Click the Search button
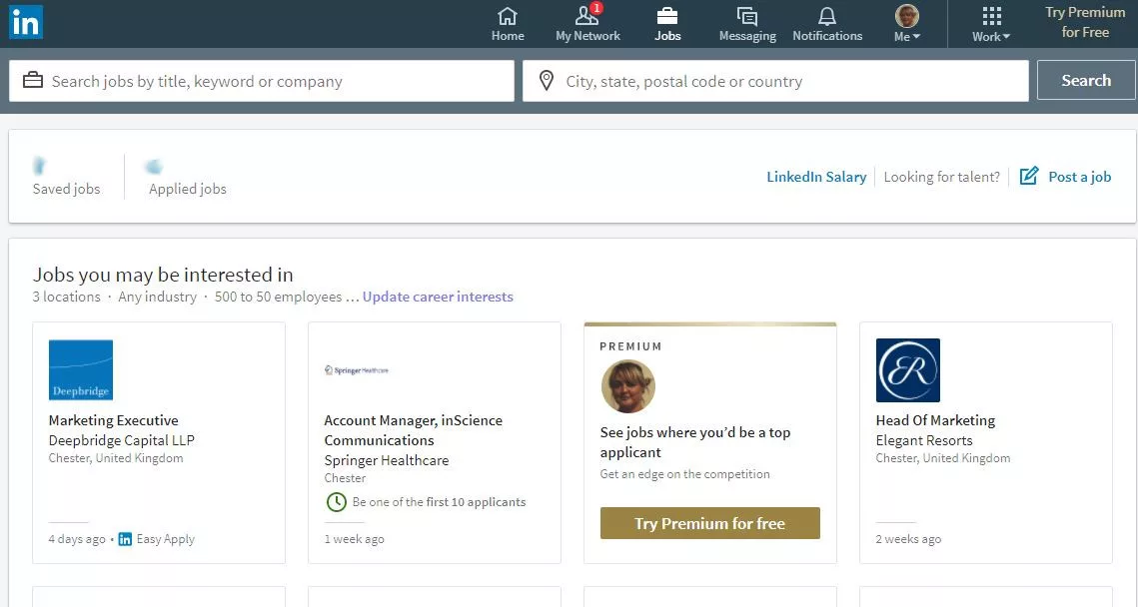1138x607 pixels. (x=1086, y=81)
